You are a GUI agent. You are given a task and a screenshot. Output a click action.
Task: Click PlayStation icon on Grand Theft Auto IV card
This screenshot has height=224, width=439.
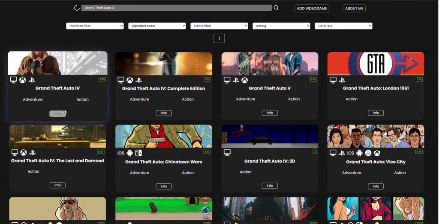[32, 80]
